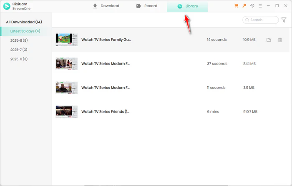This screenshot has width=292, height=186.
Task: Open the settings gear icon
Action: [x=252, y=6]
